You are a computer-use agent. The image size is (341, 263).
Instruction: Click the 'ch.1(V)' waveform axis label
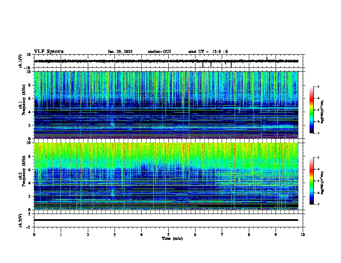click(20, 61)
